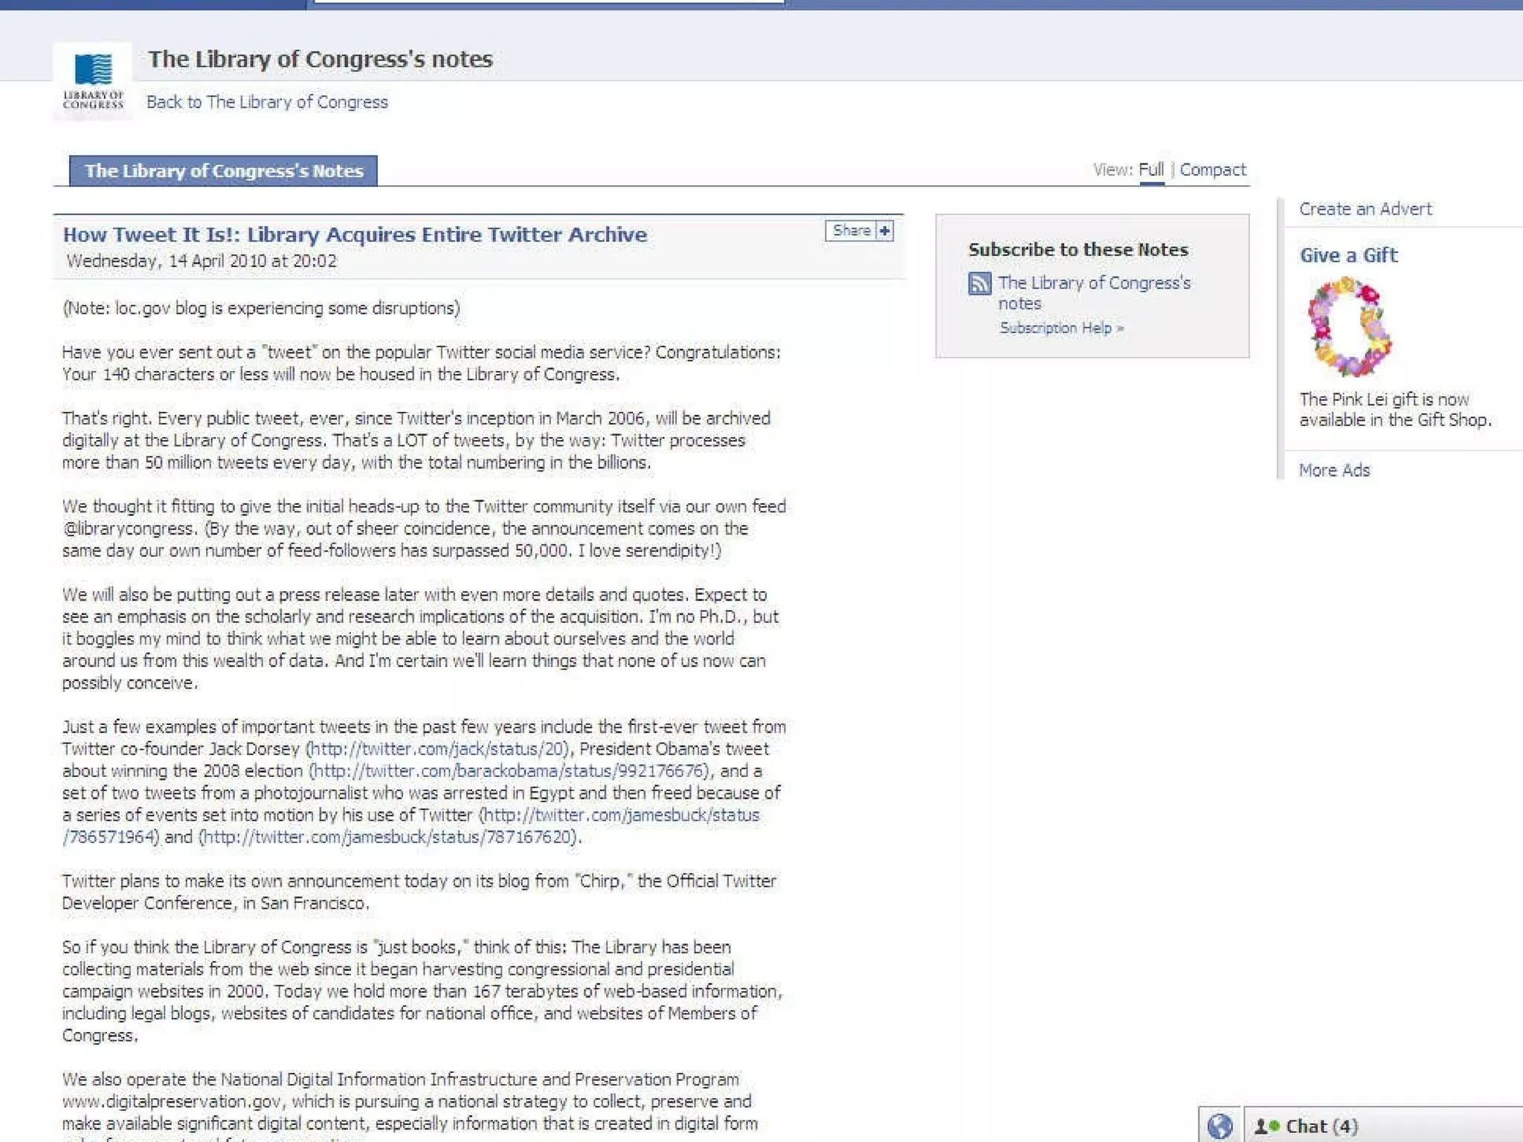
Task: Click the RSS feed subscribe icon
Action: [x=979, y=283]
